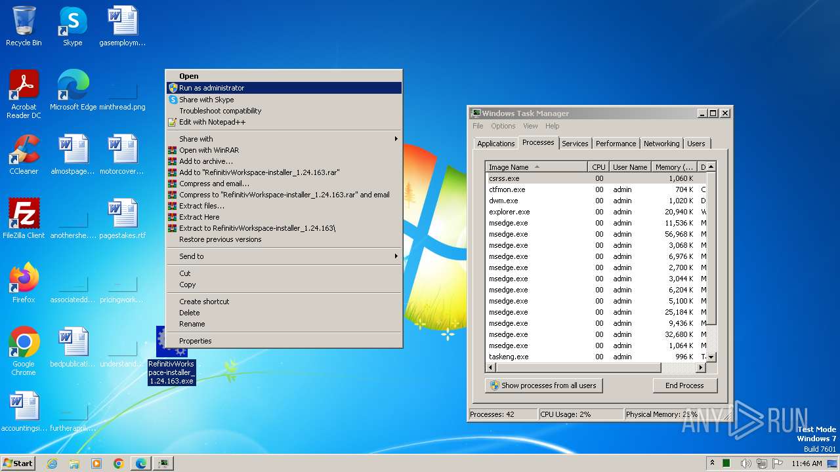
Task: Launch Firefox from the desktop
Action: coord(24,283)
